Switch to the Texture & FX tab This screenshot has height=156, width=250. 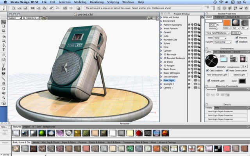click(233, 17)
